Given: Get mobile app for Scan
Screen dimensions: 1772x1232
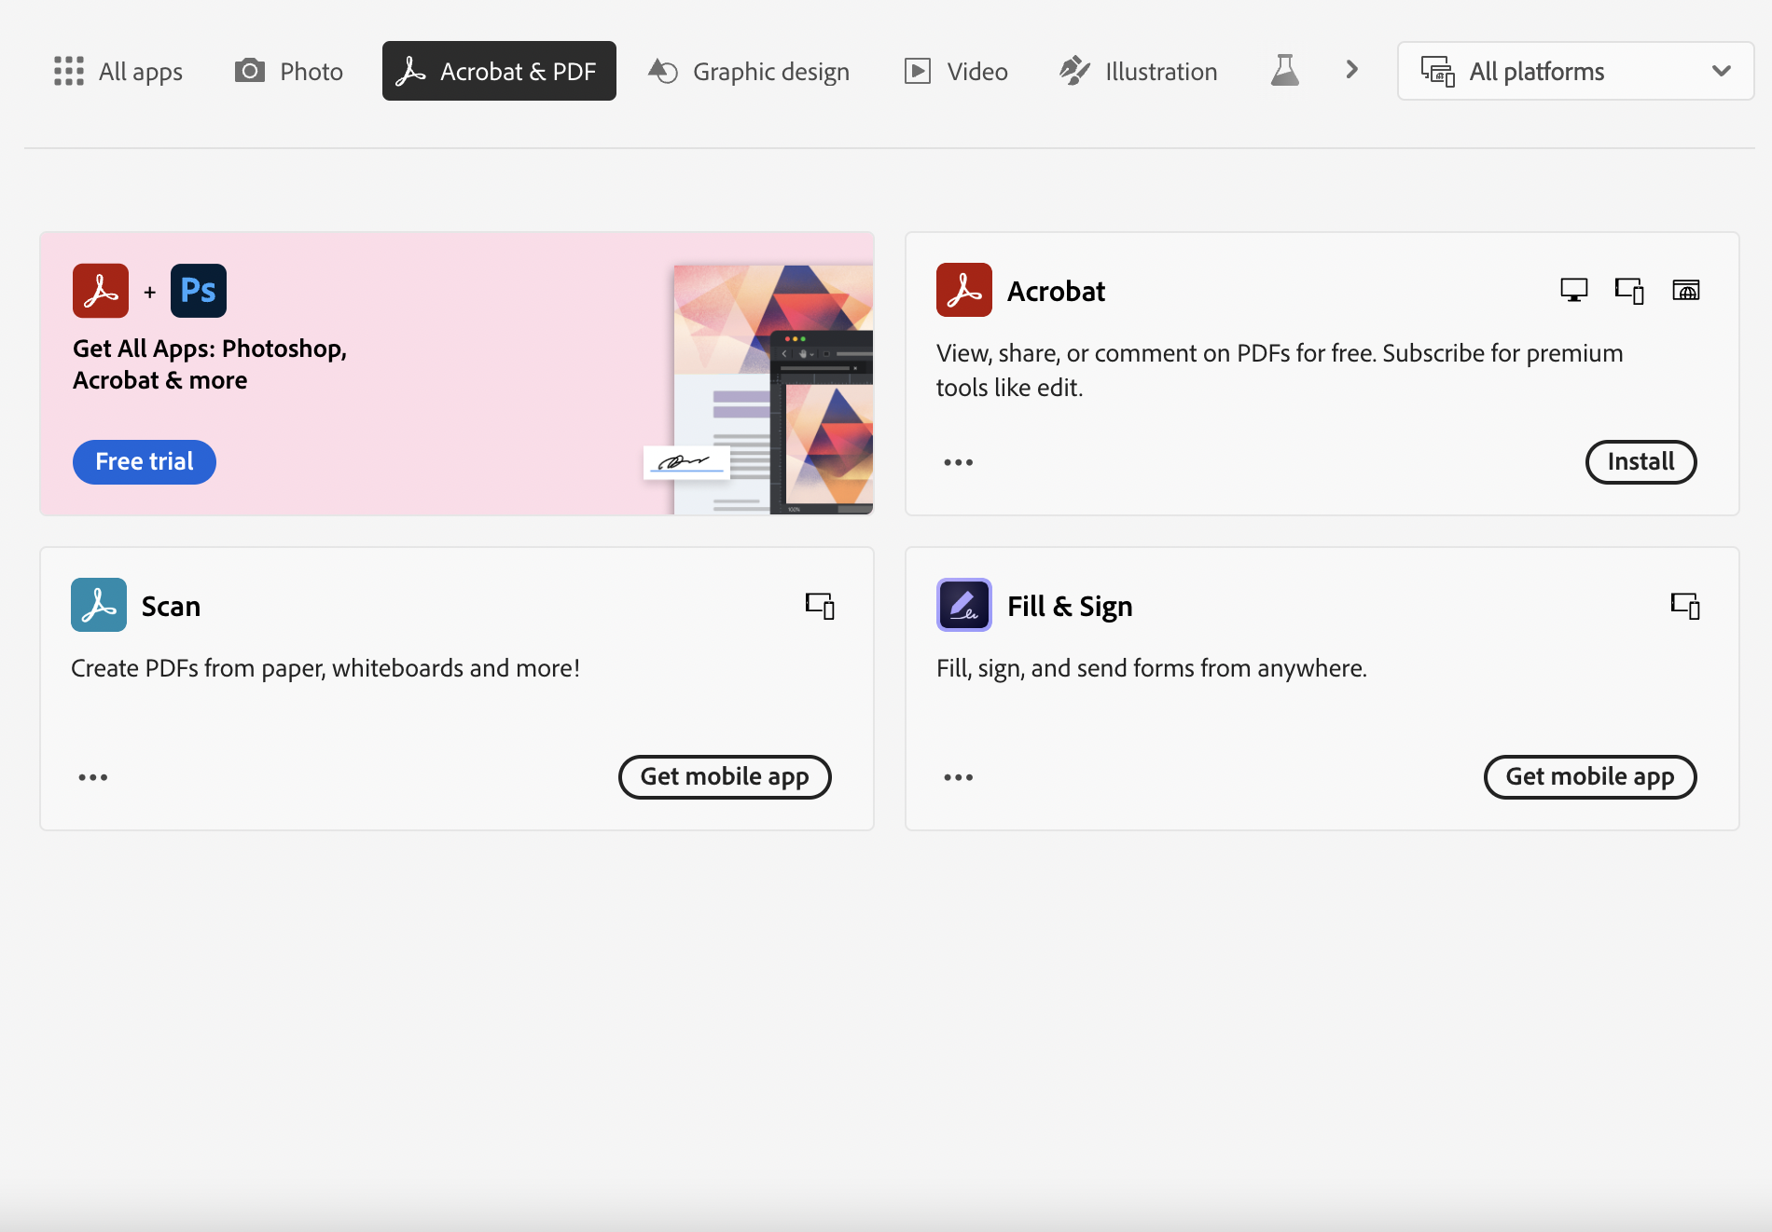Looking at the screenshot, I should click(725, 776).
